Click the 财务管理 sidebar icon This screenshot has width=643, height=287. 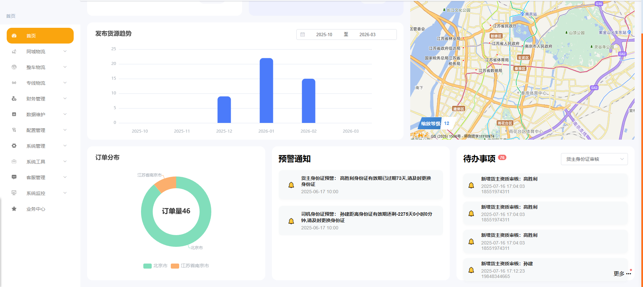point(14,98)
